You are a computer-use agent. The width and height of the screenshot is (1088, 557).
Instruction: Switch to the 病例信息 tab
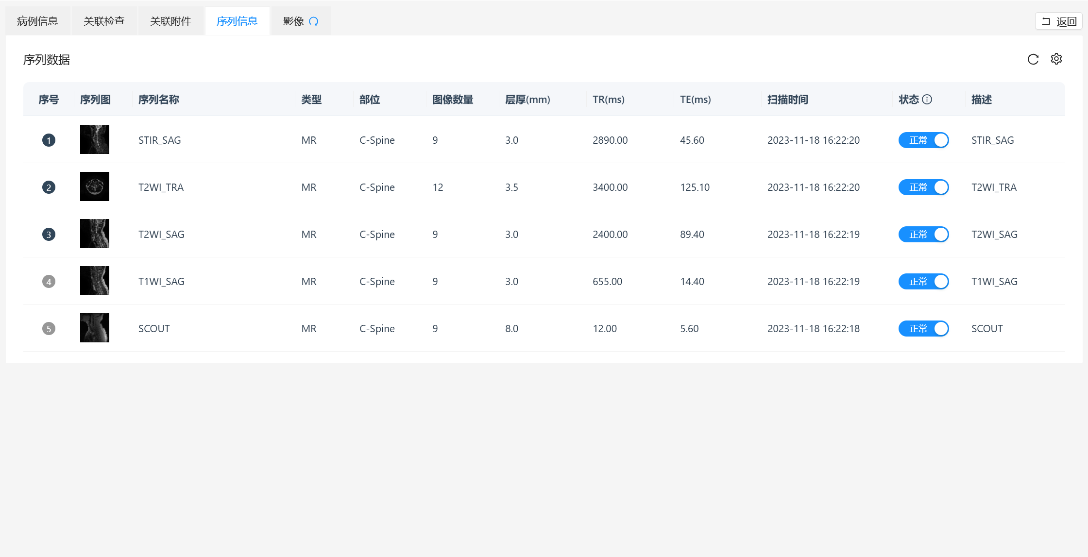[37, 21]
